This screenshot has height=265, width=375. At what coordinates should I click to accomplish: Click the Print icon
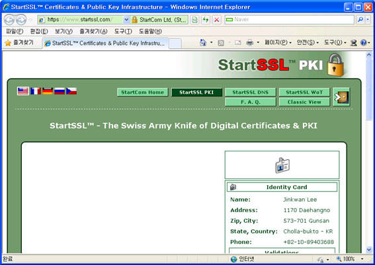pos(250,43)
